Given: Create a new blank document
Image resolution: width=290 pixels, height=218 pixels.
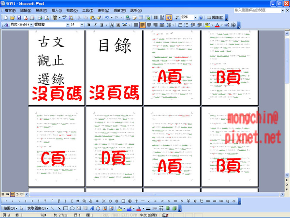Looking at the screenshot, I should [x=6, y=17].
